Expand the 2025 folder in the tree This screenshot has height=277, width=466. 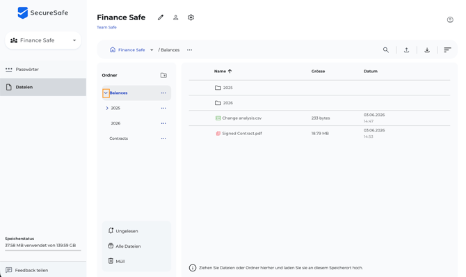[107, 109]
